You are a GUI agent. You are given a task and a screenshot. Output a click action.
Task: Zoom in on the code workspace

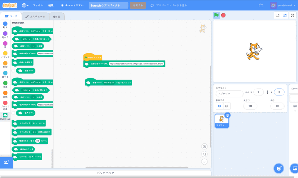204,146
